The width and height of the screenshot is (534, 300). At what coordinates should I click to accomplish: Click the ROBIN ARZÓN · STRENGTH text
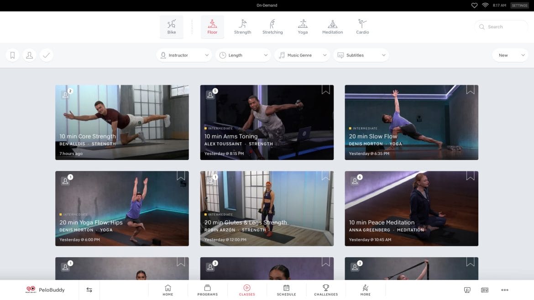235,230
